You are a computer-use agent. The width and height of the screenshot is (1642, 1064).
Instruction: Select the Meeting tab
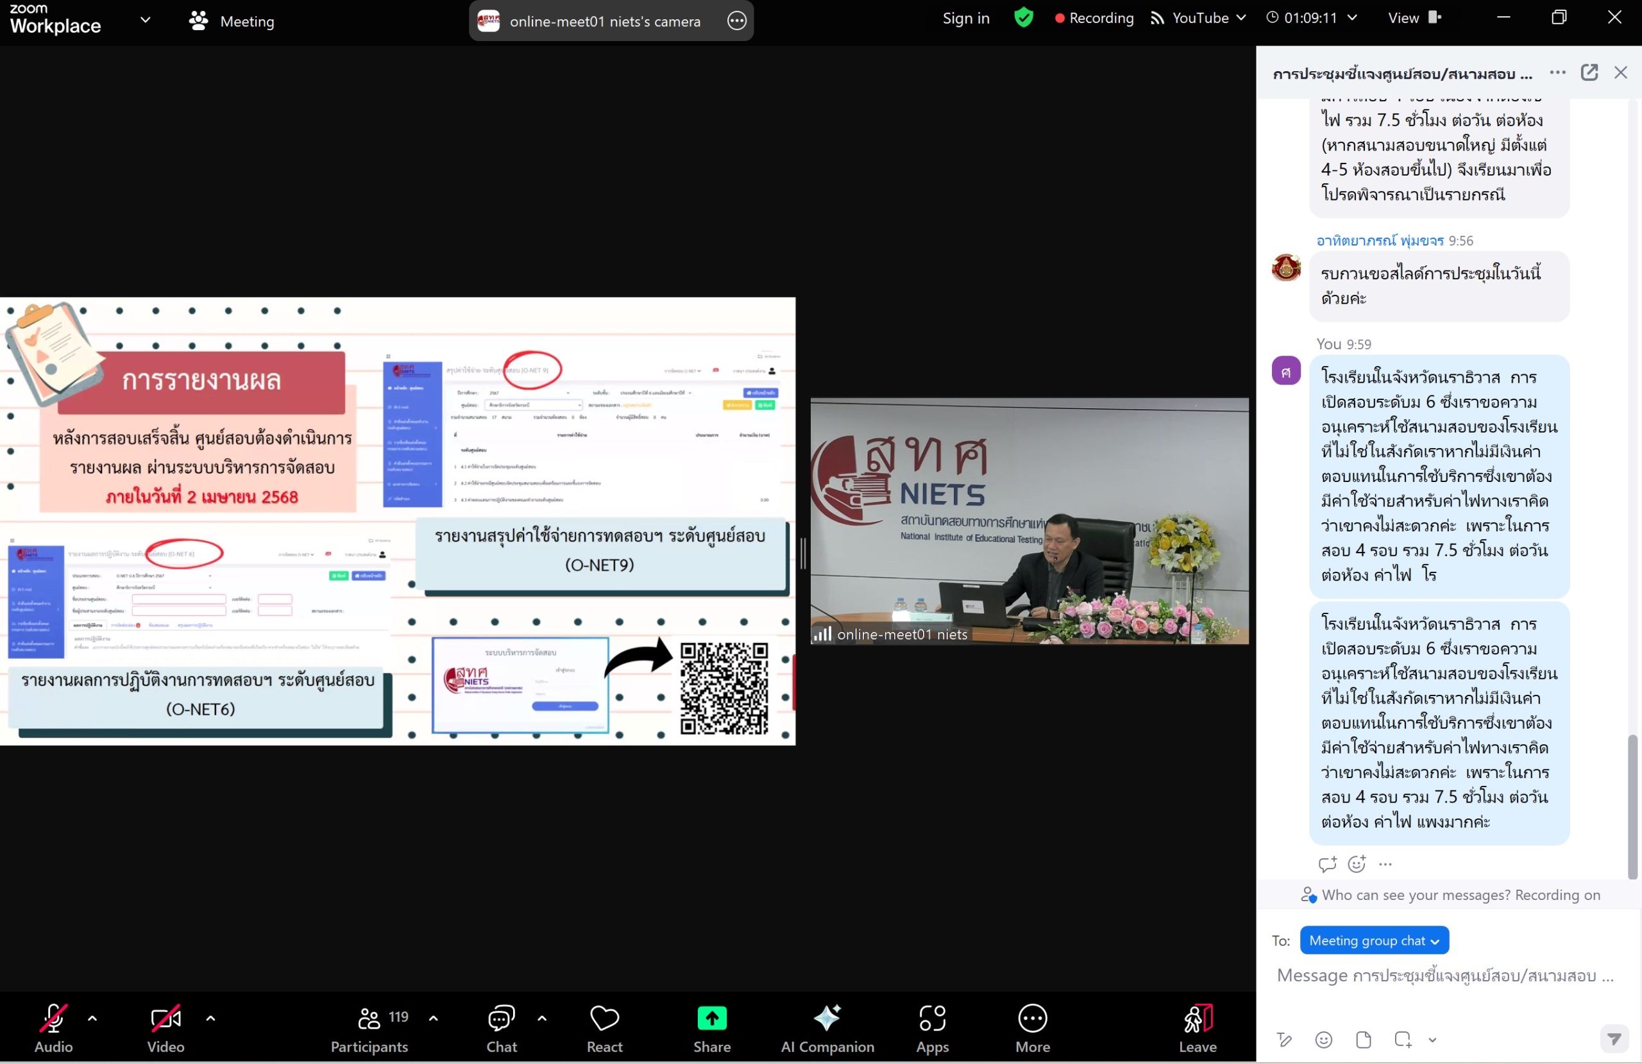(232, 21)
